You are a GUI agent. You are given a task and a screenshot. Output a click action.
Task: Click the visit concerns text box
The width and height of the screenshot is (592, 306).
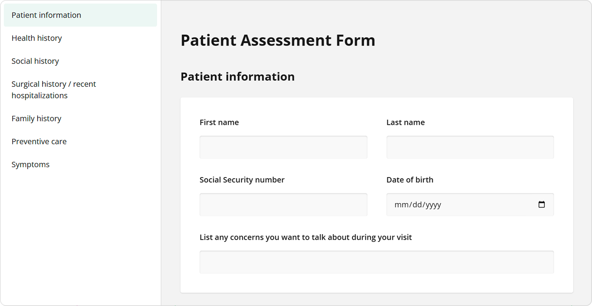(377, 262)
